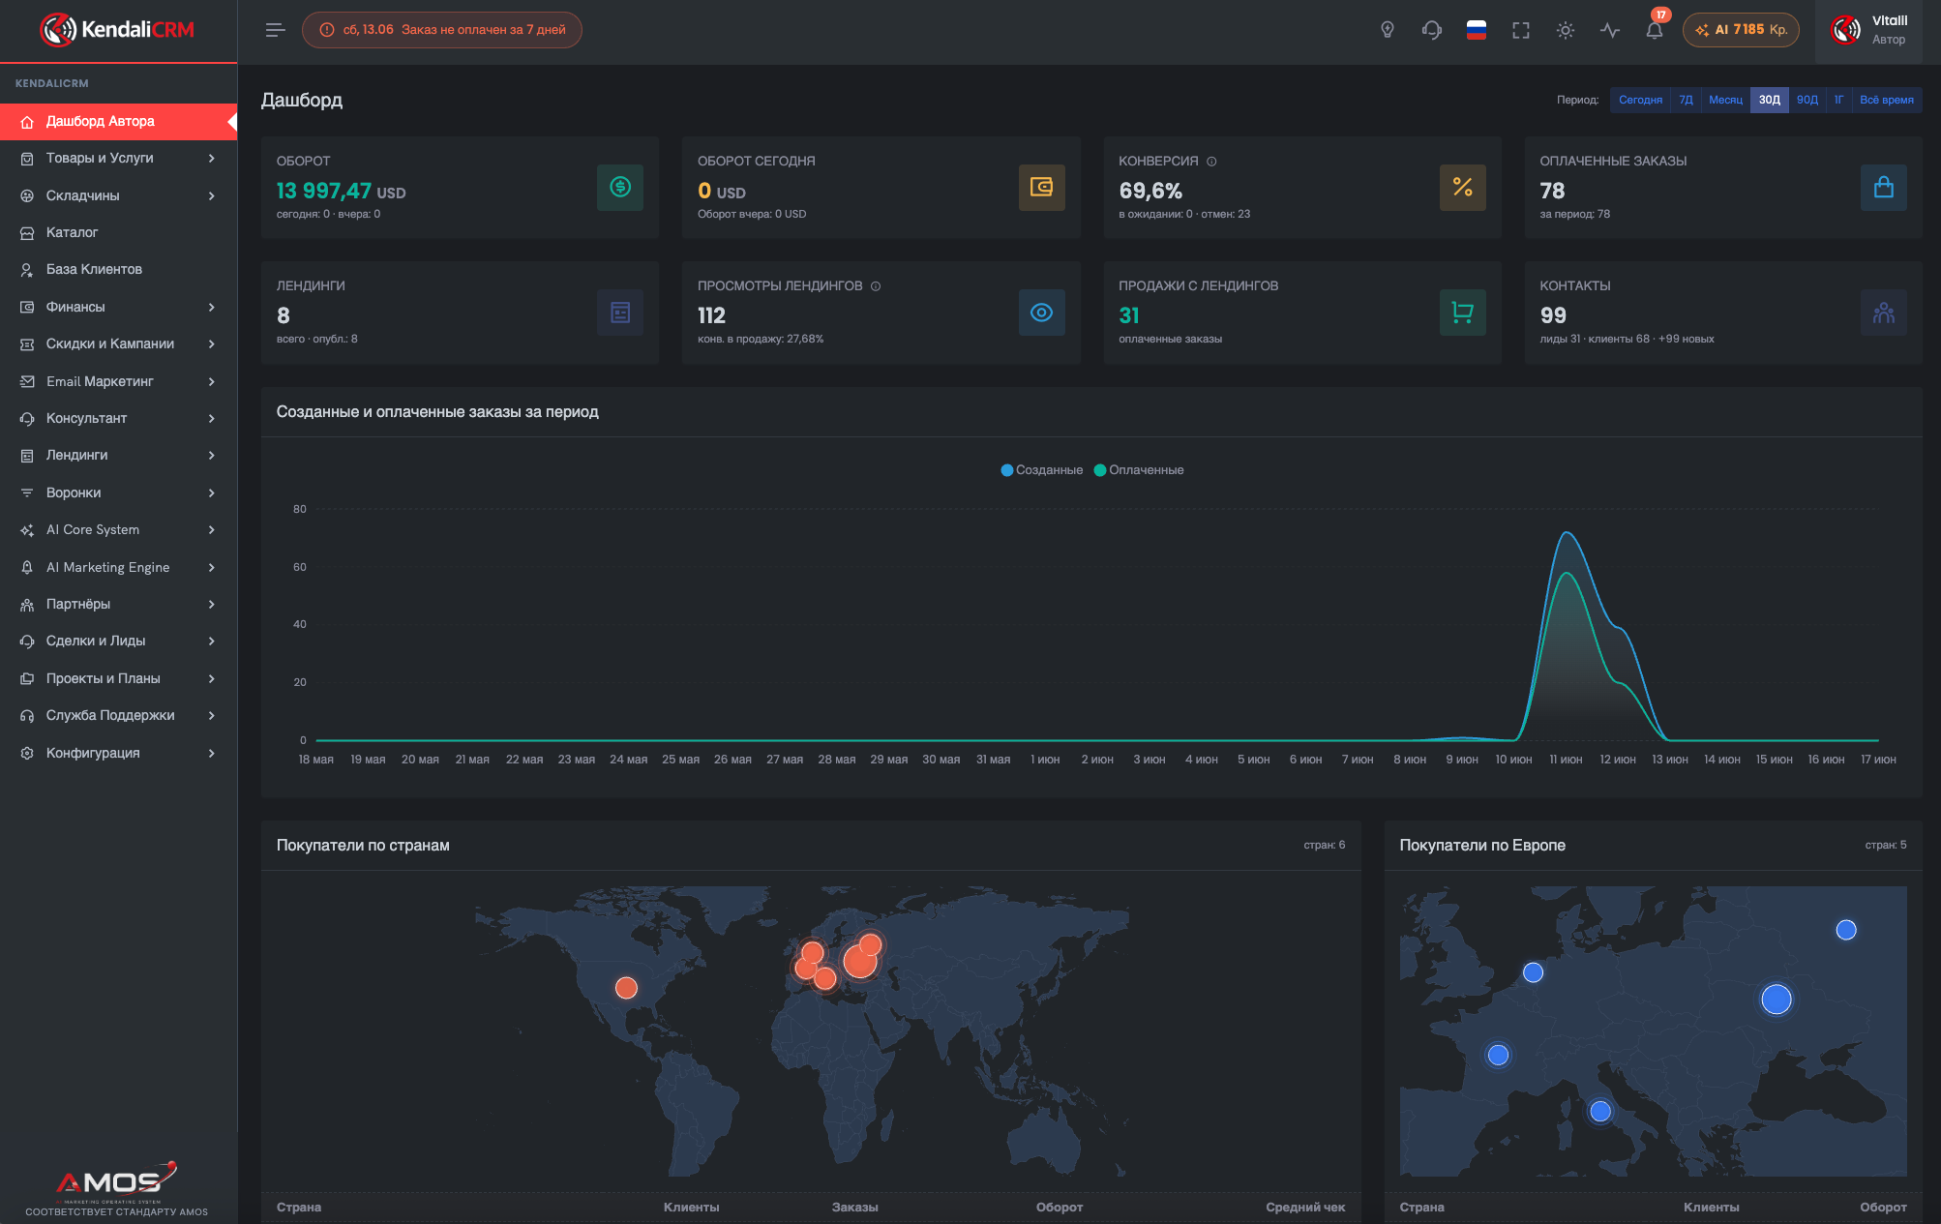
Task: Click the large buyer bubble on Europe map
Action: (1776, 1000)
